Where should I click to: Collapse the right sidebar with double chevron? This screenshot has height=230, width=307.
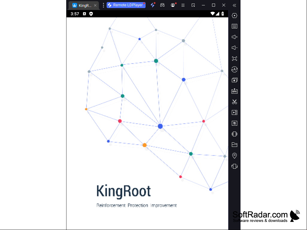point(234,5)
